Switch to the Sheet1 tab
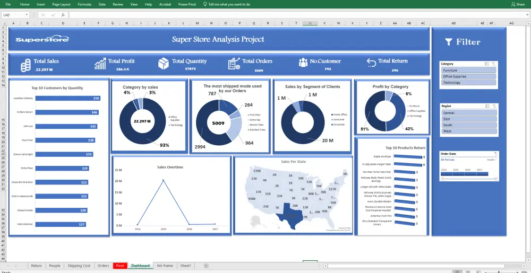531x273 pixels. 185,266
